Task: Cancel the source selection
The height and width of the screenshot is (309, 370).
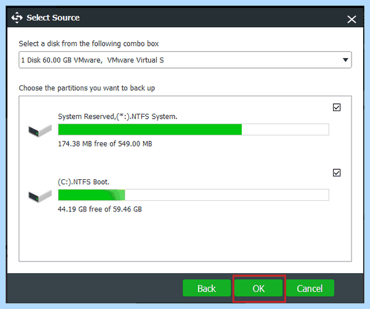Action: pyautogui.click(x=310, y=288)
